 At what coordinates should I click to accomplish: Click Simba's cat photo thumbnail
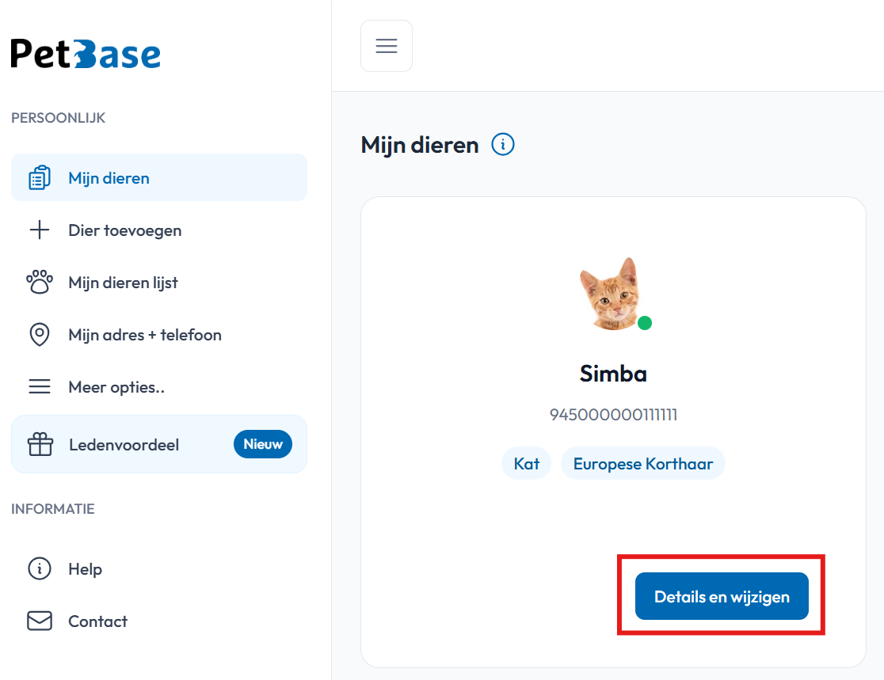612,294
